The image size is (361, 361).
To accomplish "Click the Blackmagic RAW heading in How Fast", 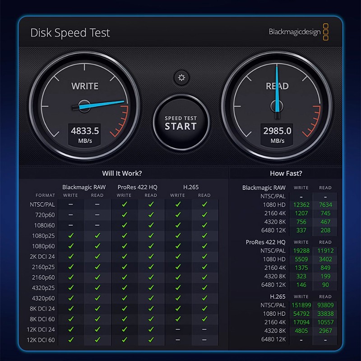I will (x=264, y=188).
